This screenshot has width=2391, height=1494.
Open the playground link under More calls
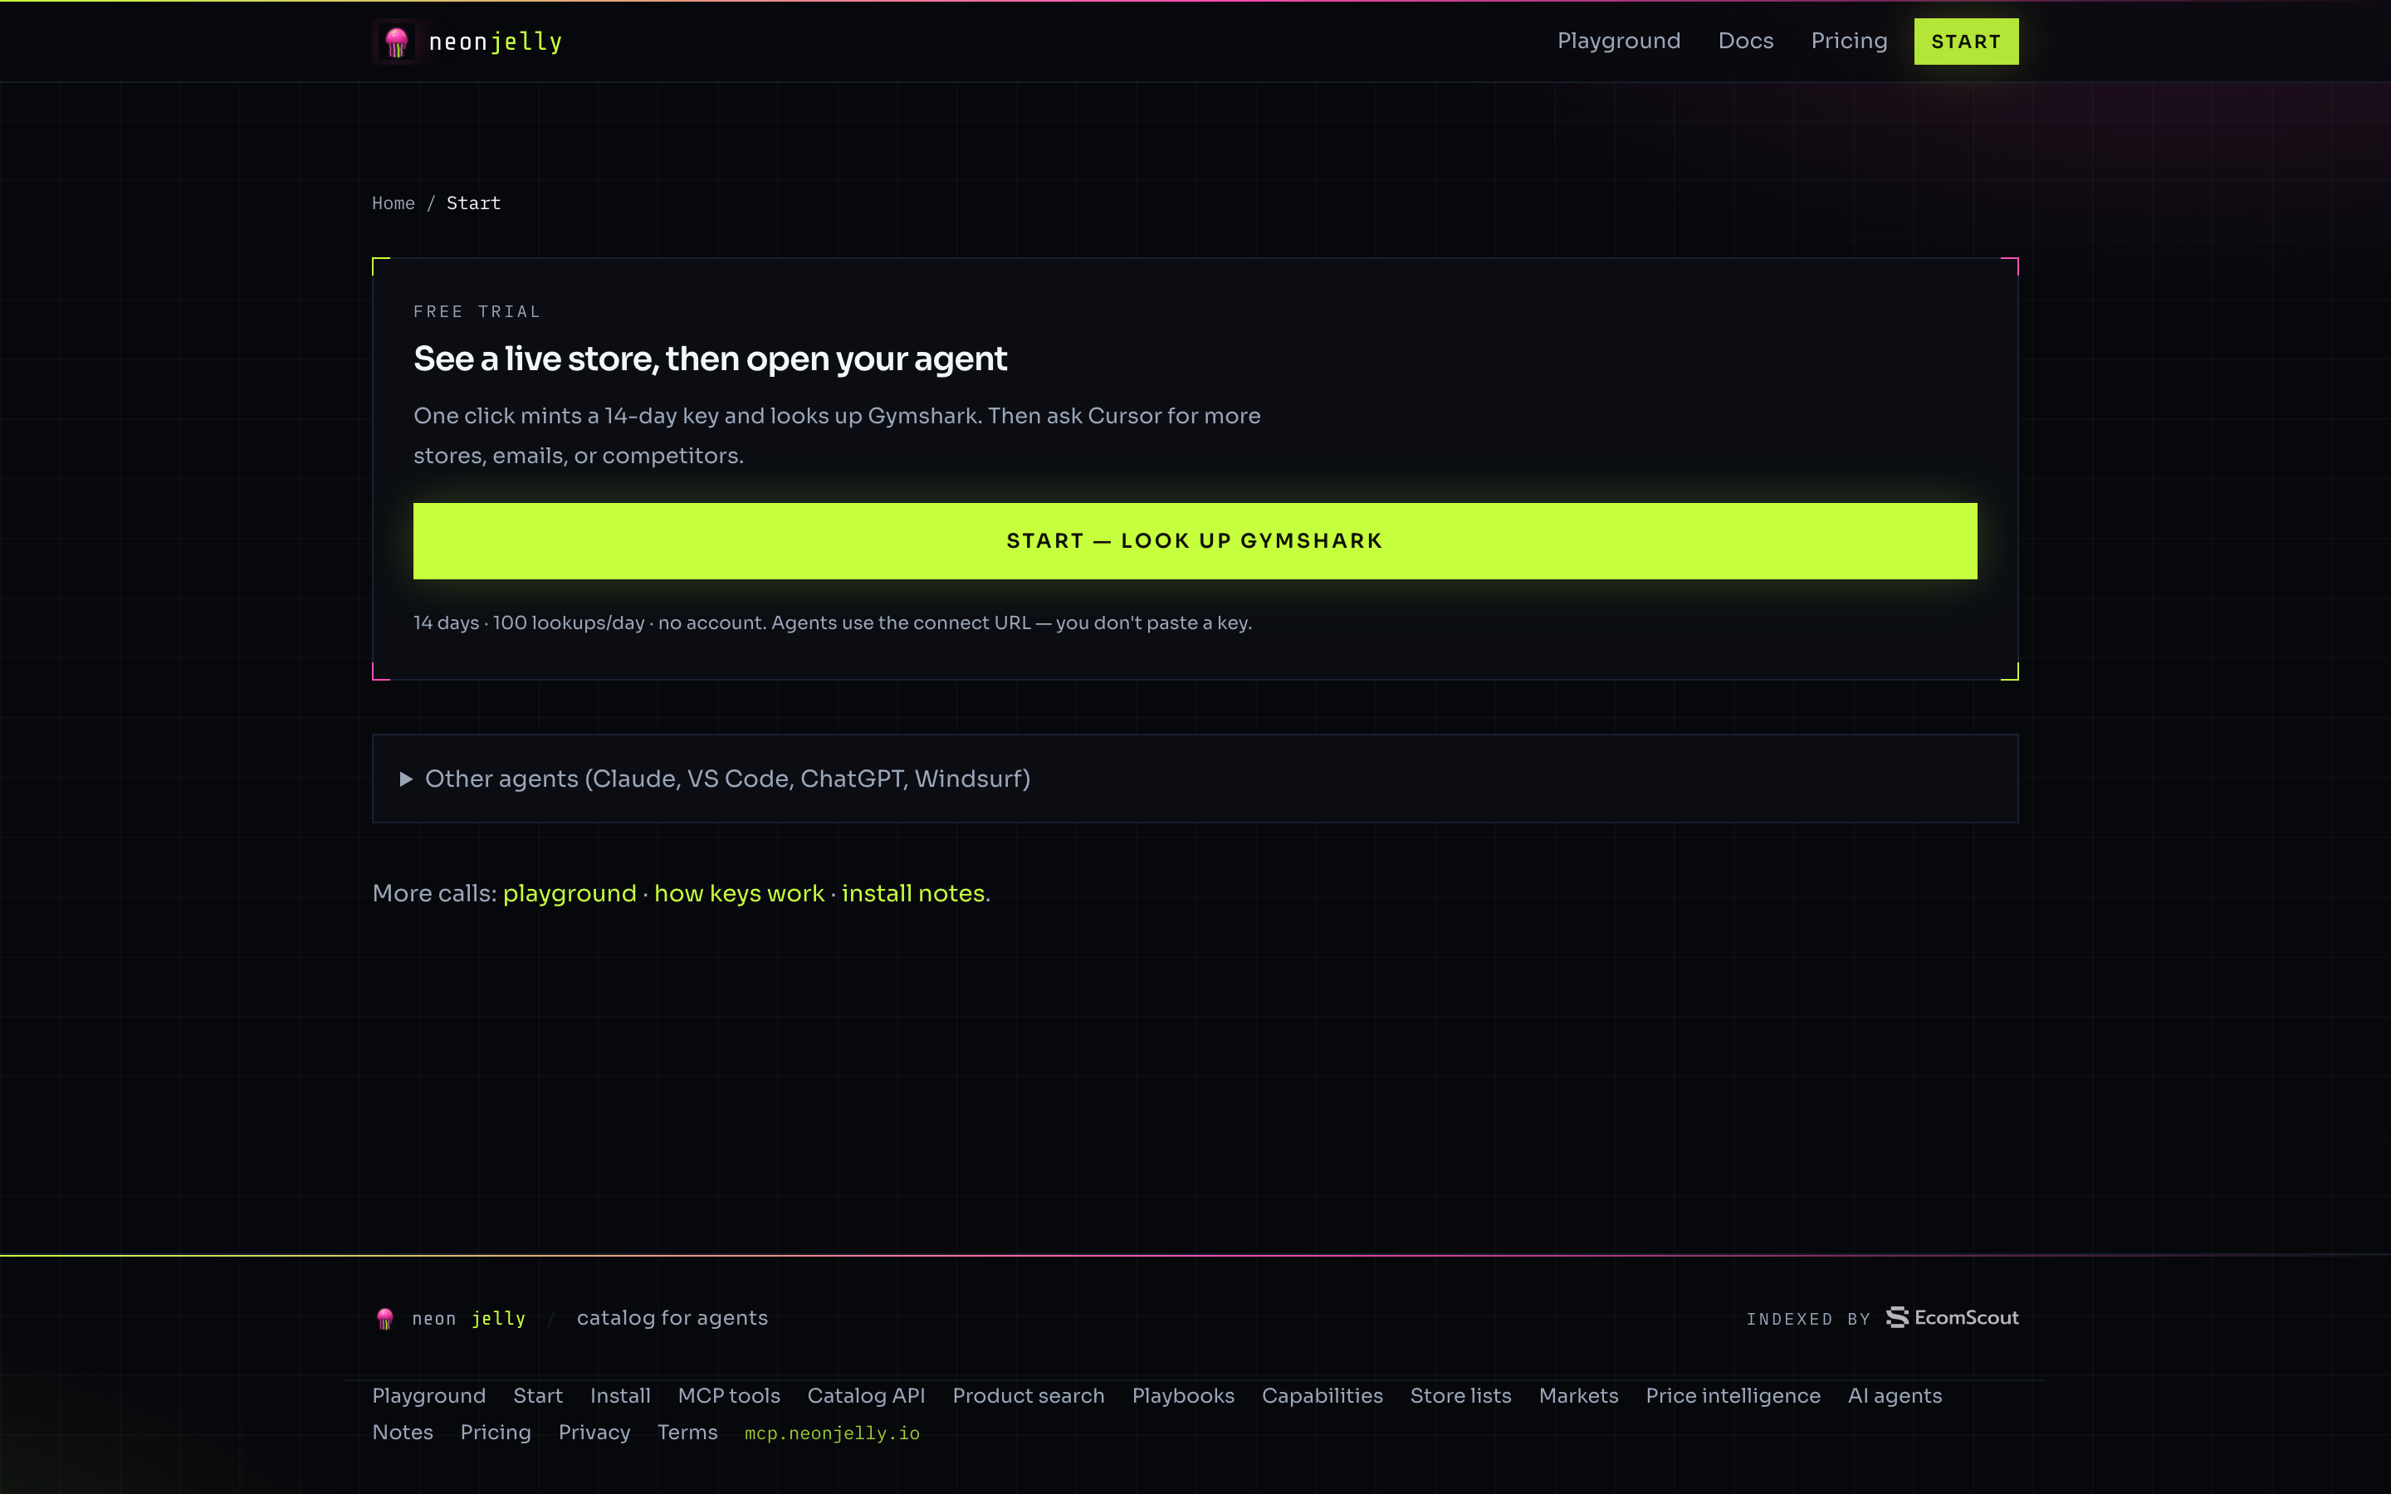569,893
